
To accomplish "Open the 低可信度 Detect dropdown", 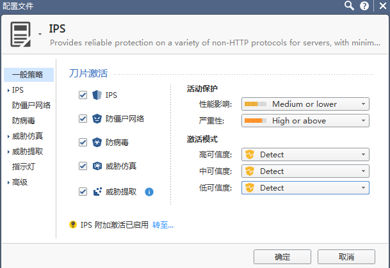I will 305,187.
